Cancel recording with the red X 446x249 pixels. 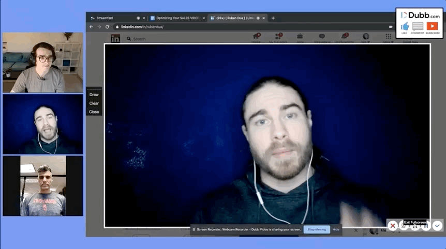[393, 226]
